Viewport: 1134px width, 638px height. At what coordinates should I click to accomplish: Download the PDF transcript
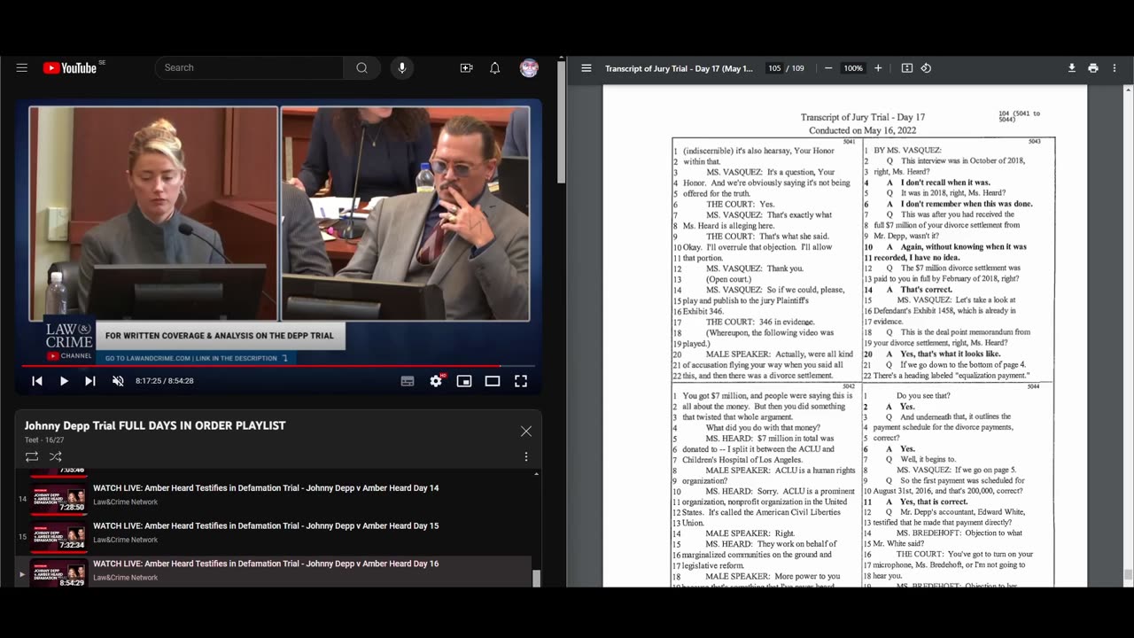(x=1071, y=68)
